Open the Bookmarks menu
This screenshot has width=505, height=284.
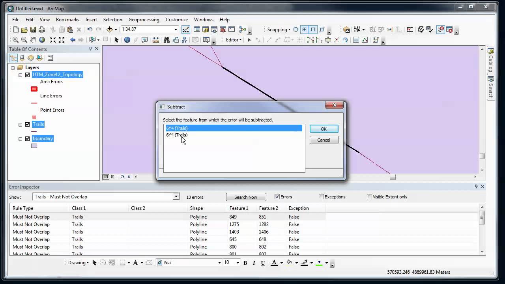tap(67, 20)
